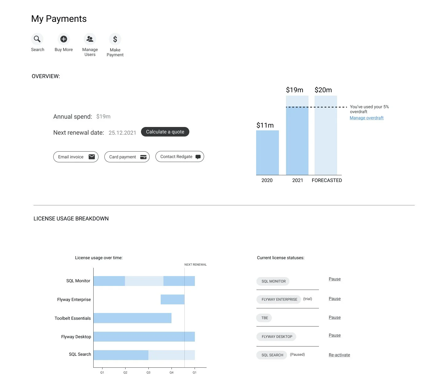
Task: Select the FLYWAY ENTERPRISE status chip
Action: pos(279,299)
